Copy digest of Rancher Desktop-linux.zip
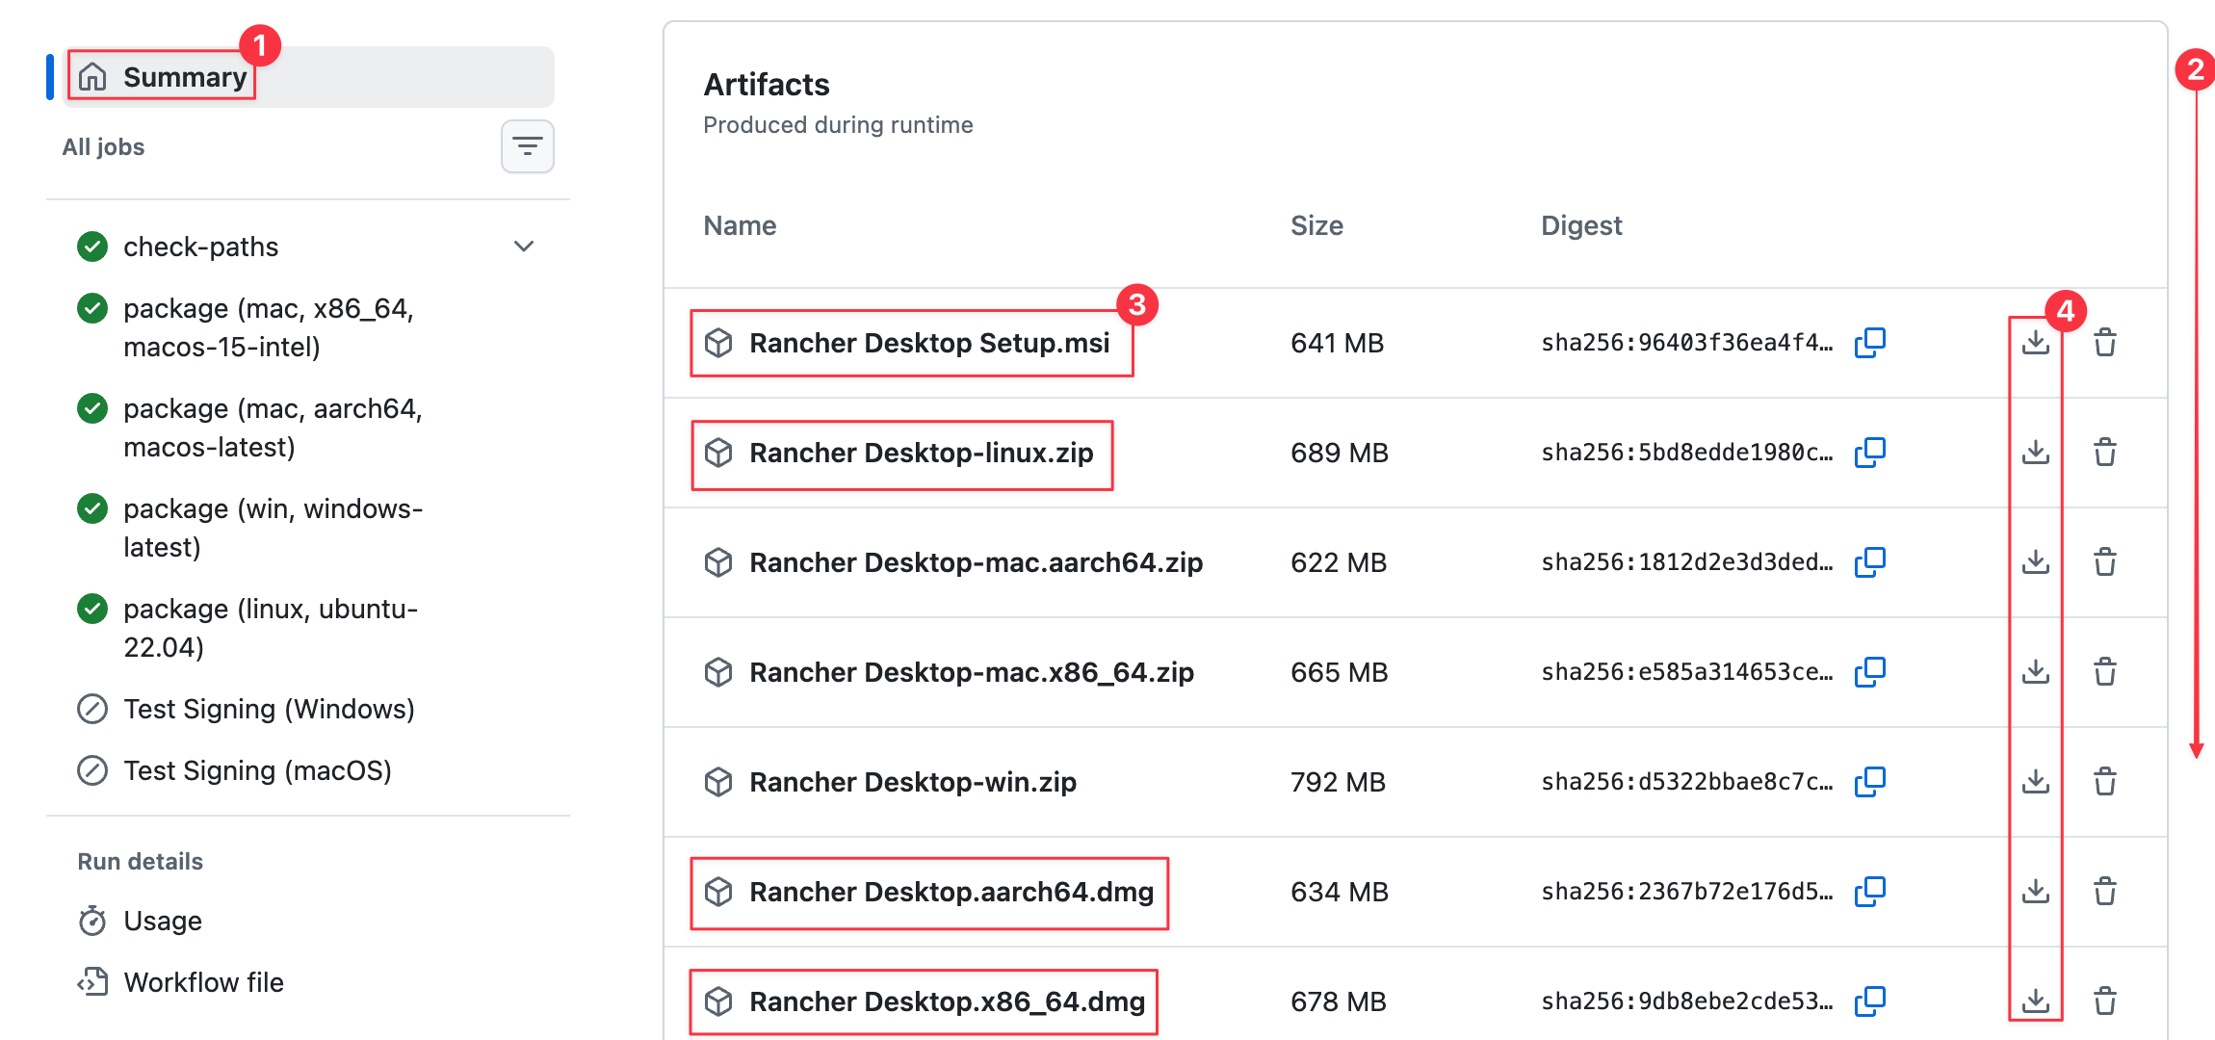This screenshot has height=1040, width=2215. [1869, 453]
